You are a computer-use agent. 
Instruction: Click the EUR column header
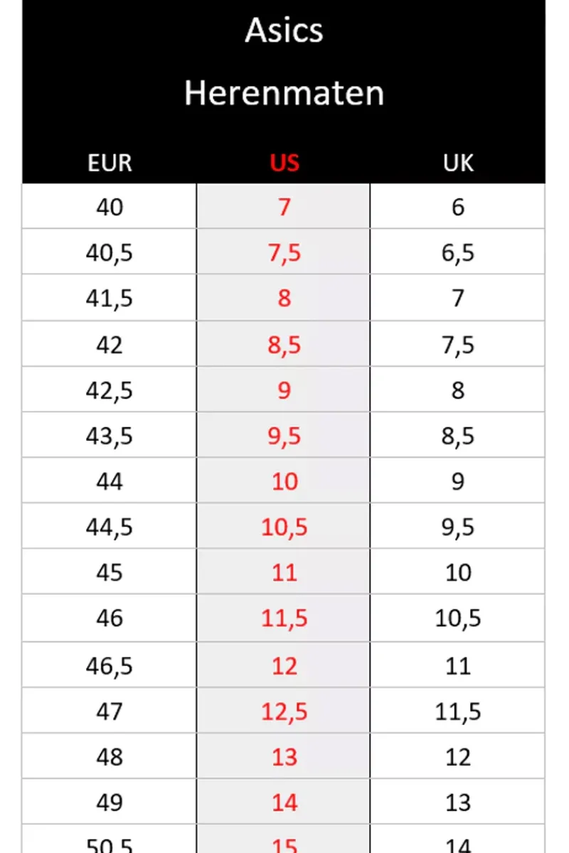click(x=110, y=163)
